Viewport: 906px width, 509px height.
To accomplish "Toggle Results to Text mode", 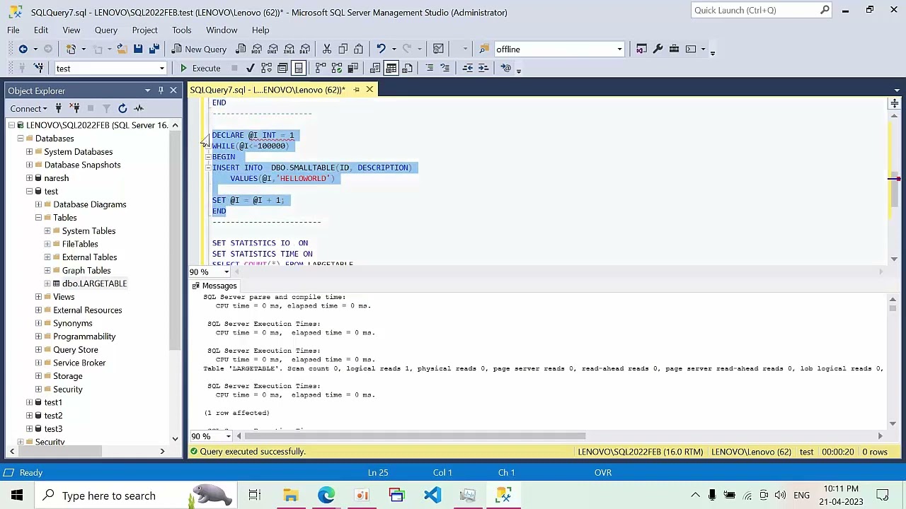I will click(x=375, y=68).
